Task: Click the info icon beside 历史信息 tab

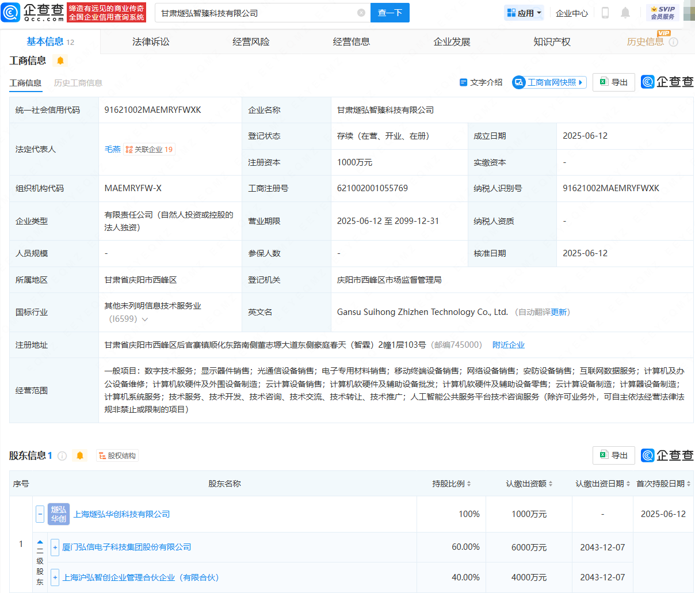Action: [x=674, y=42]
